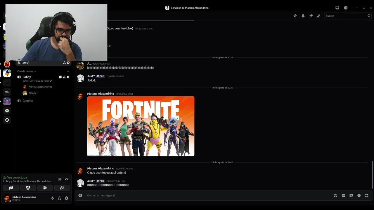This screenshot has height=210, width=374.
Task: Click the chat scrollbar thumb
Action: (x=372, y=174)
